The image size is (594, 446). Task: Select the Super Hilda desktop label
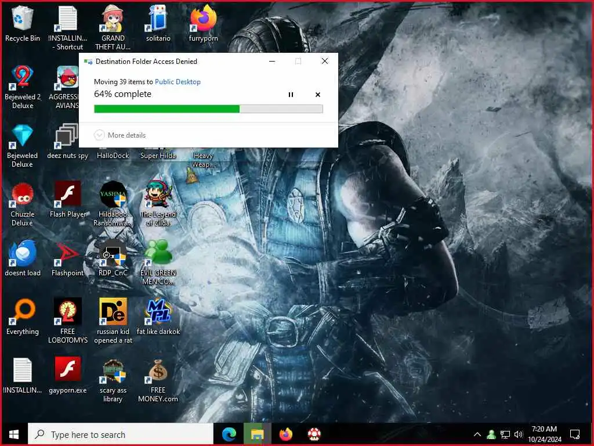tap(158, 156)
